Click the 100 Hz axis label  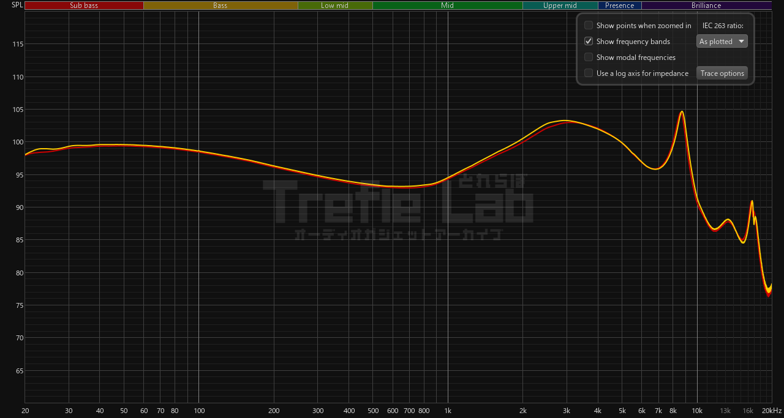[198, 411]
